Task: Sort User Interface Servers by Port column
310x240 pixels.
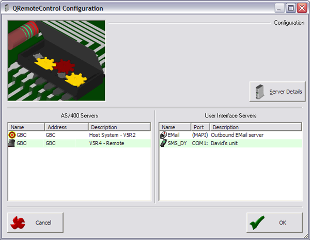Action: point(200,127)
